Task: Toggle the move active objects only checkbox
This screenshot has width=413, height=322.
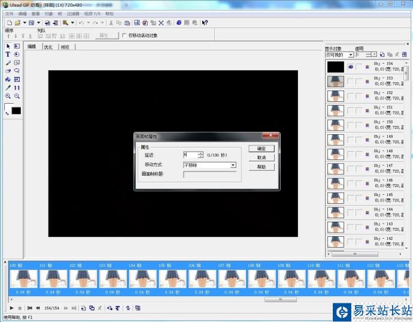Action: (124, 35)
